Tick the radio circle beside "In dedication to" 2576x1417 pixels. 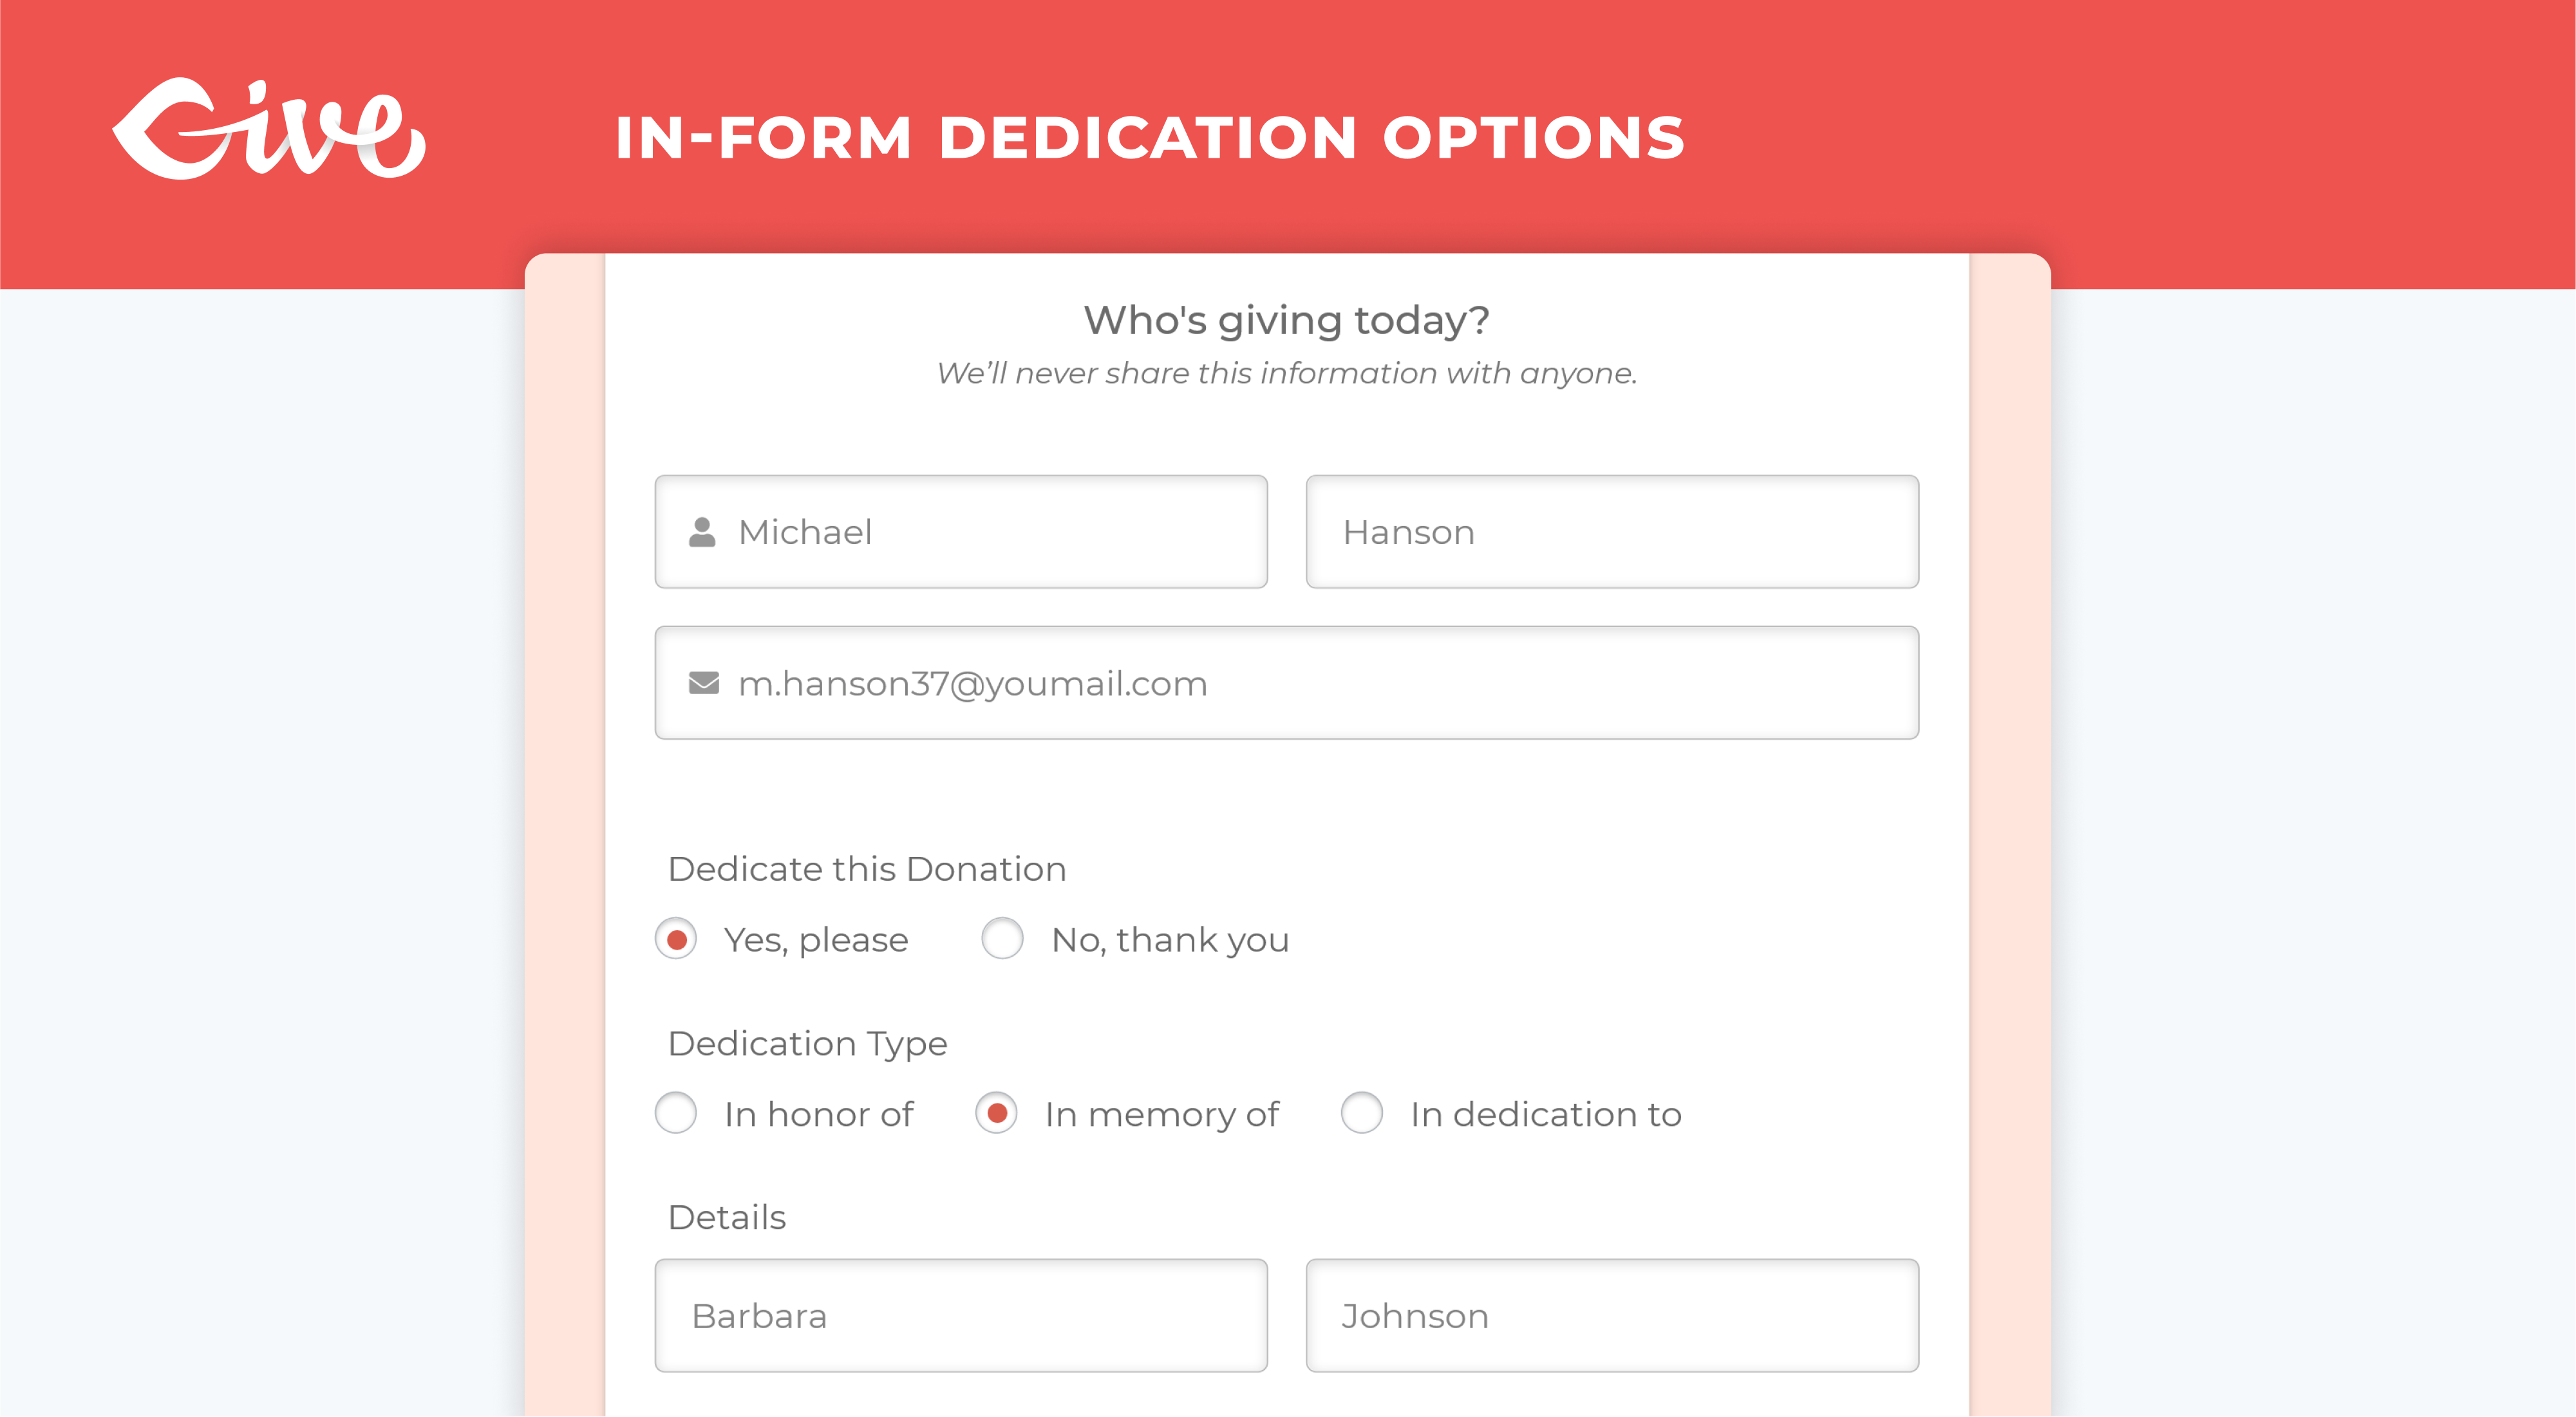1362,1113
